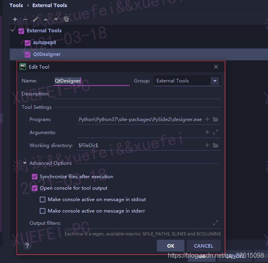Click the Arguments input field

(140, 132)
